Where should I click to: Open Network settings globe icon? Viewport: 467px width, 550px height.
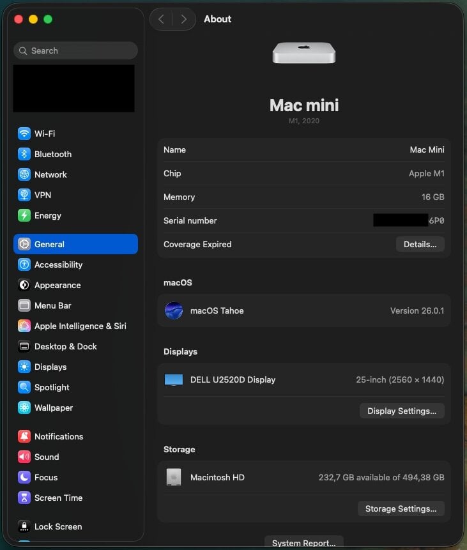[24, 174]
